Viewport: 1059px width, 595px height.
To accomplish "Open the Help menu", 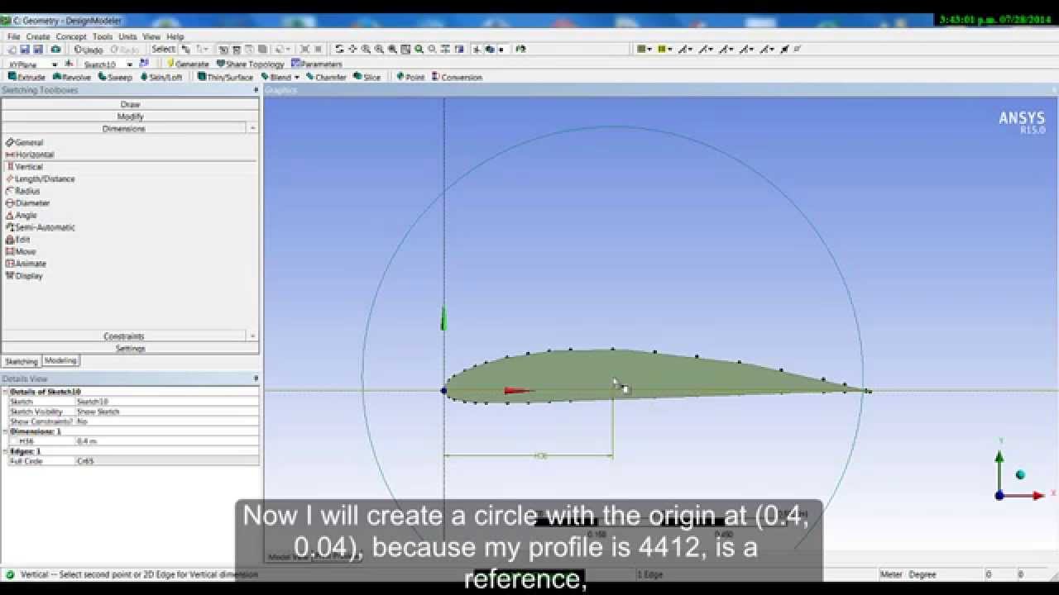I will point(175,37).
